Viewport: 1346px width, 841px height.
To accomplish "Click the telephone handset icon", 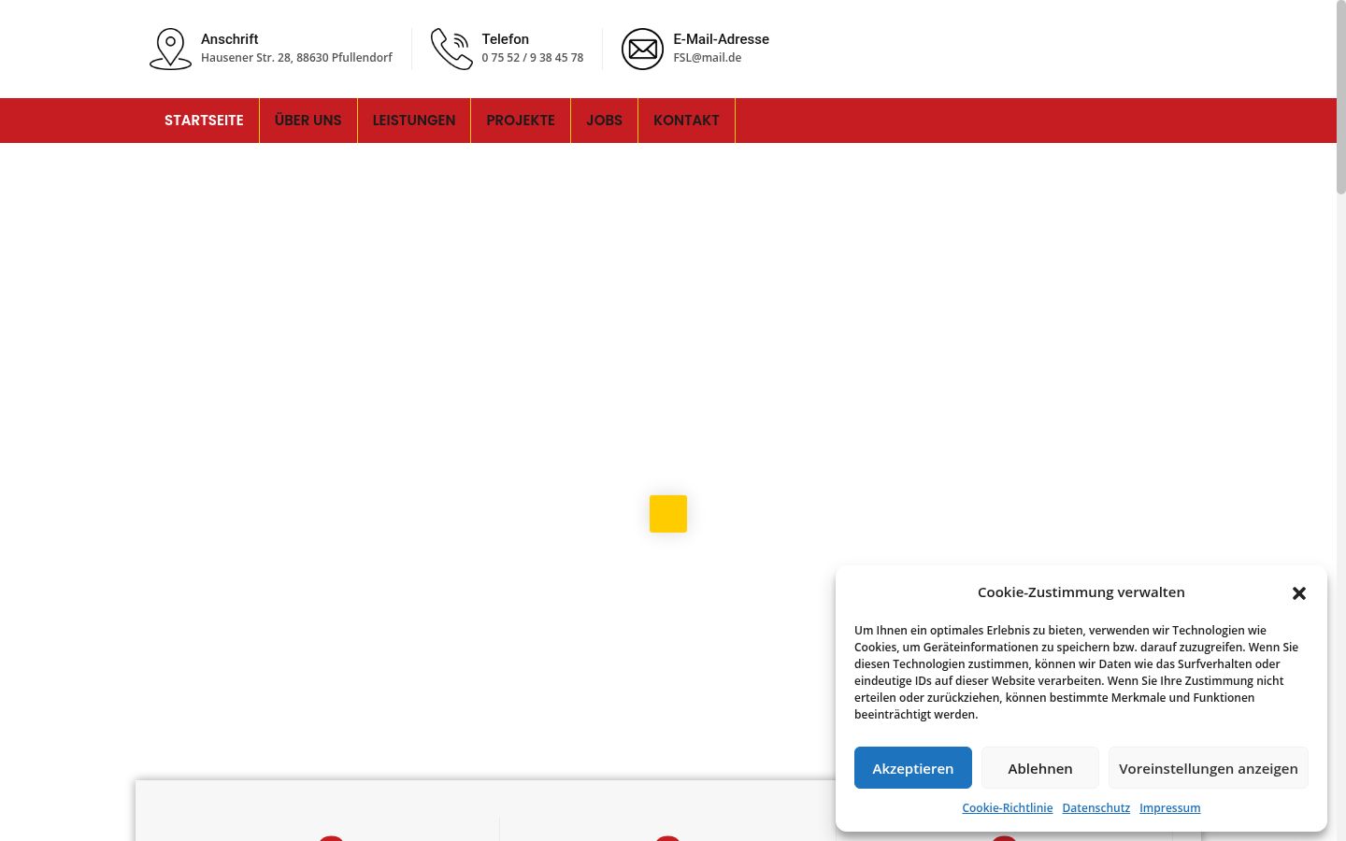I will tap(451, 49).
